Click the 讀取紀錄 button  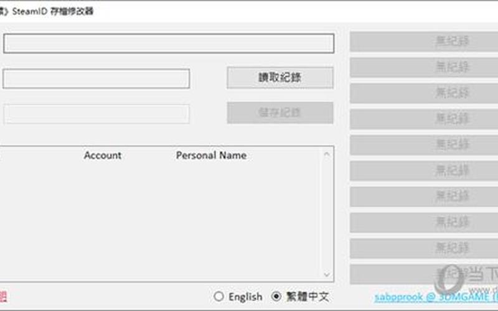pyautogui.click(x=280, y=77)
